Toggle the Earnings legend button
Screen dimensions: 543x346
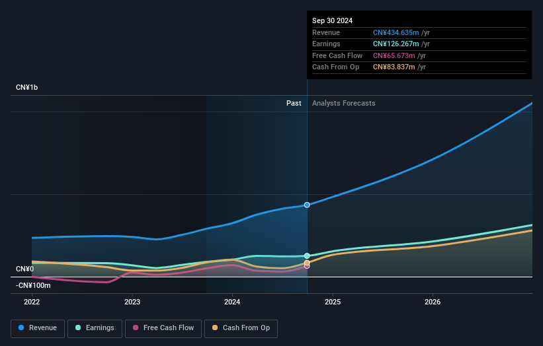95,328
